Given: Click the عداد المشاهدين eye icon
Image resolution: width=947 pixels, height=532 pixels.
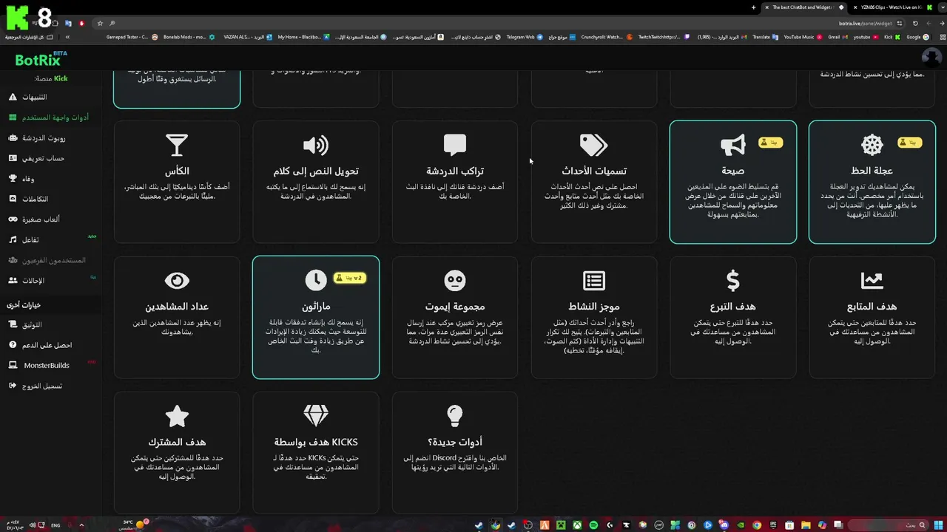Looking at the screenshot, I should pos(177,281).
